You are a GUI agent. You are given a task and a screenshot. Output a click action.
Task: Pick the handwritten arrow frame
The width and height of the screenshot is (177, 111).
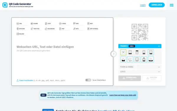(130, 59)
